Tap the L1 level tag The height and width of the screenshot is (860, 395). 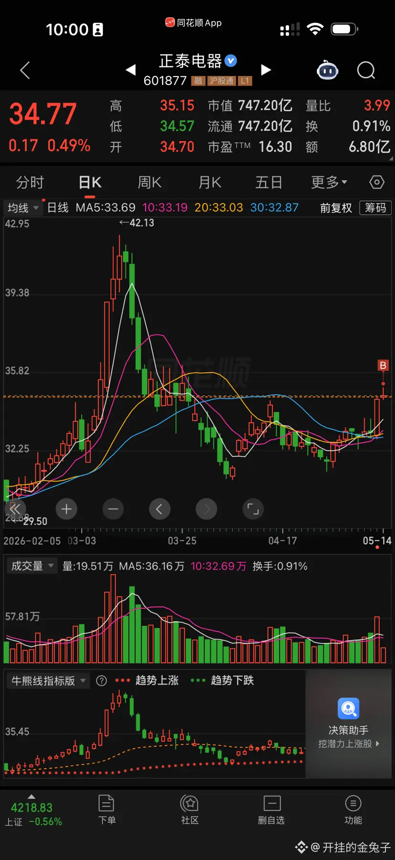(x=245, y=81)
